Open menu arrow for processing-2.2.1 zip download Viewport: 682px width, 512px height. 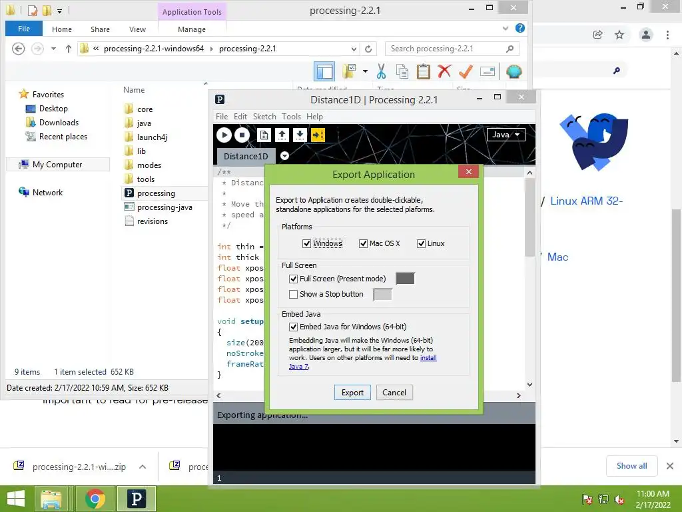pyautogui.click(x=143, y=467)
